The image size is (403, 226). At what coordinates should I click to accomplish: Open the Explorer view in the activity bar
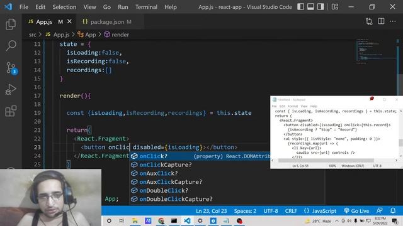11,24
